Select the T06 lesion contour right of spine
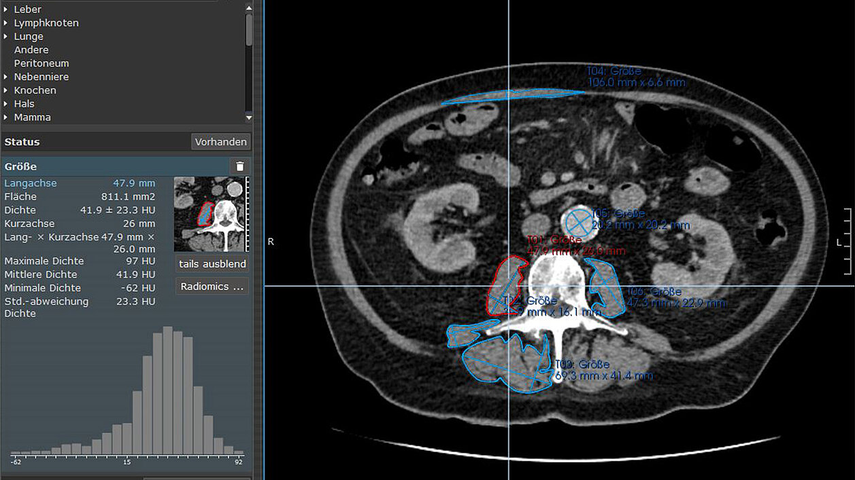The image size is (855, 480). click(609, 292)
